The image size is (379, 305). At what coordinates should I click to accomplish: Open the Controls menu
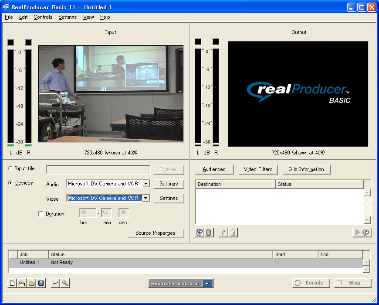click(43, 17)
